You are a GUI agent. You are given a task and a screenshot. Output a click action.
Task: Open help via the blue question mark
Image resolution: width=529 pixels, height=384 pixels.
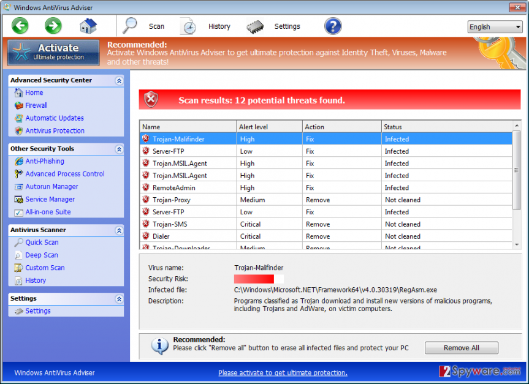tap(333, 26)
